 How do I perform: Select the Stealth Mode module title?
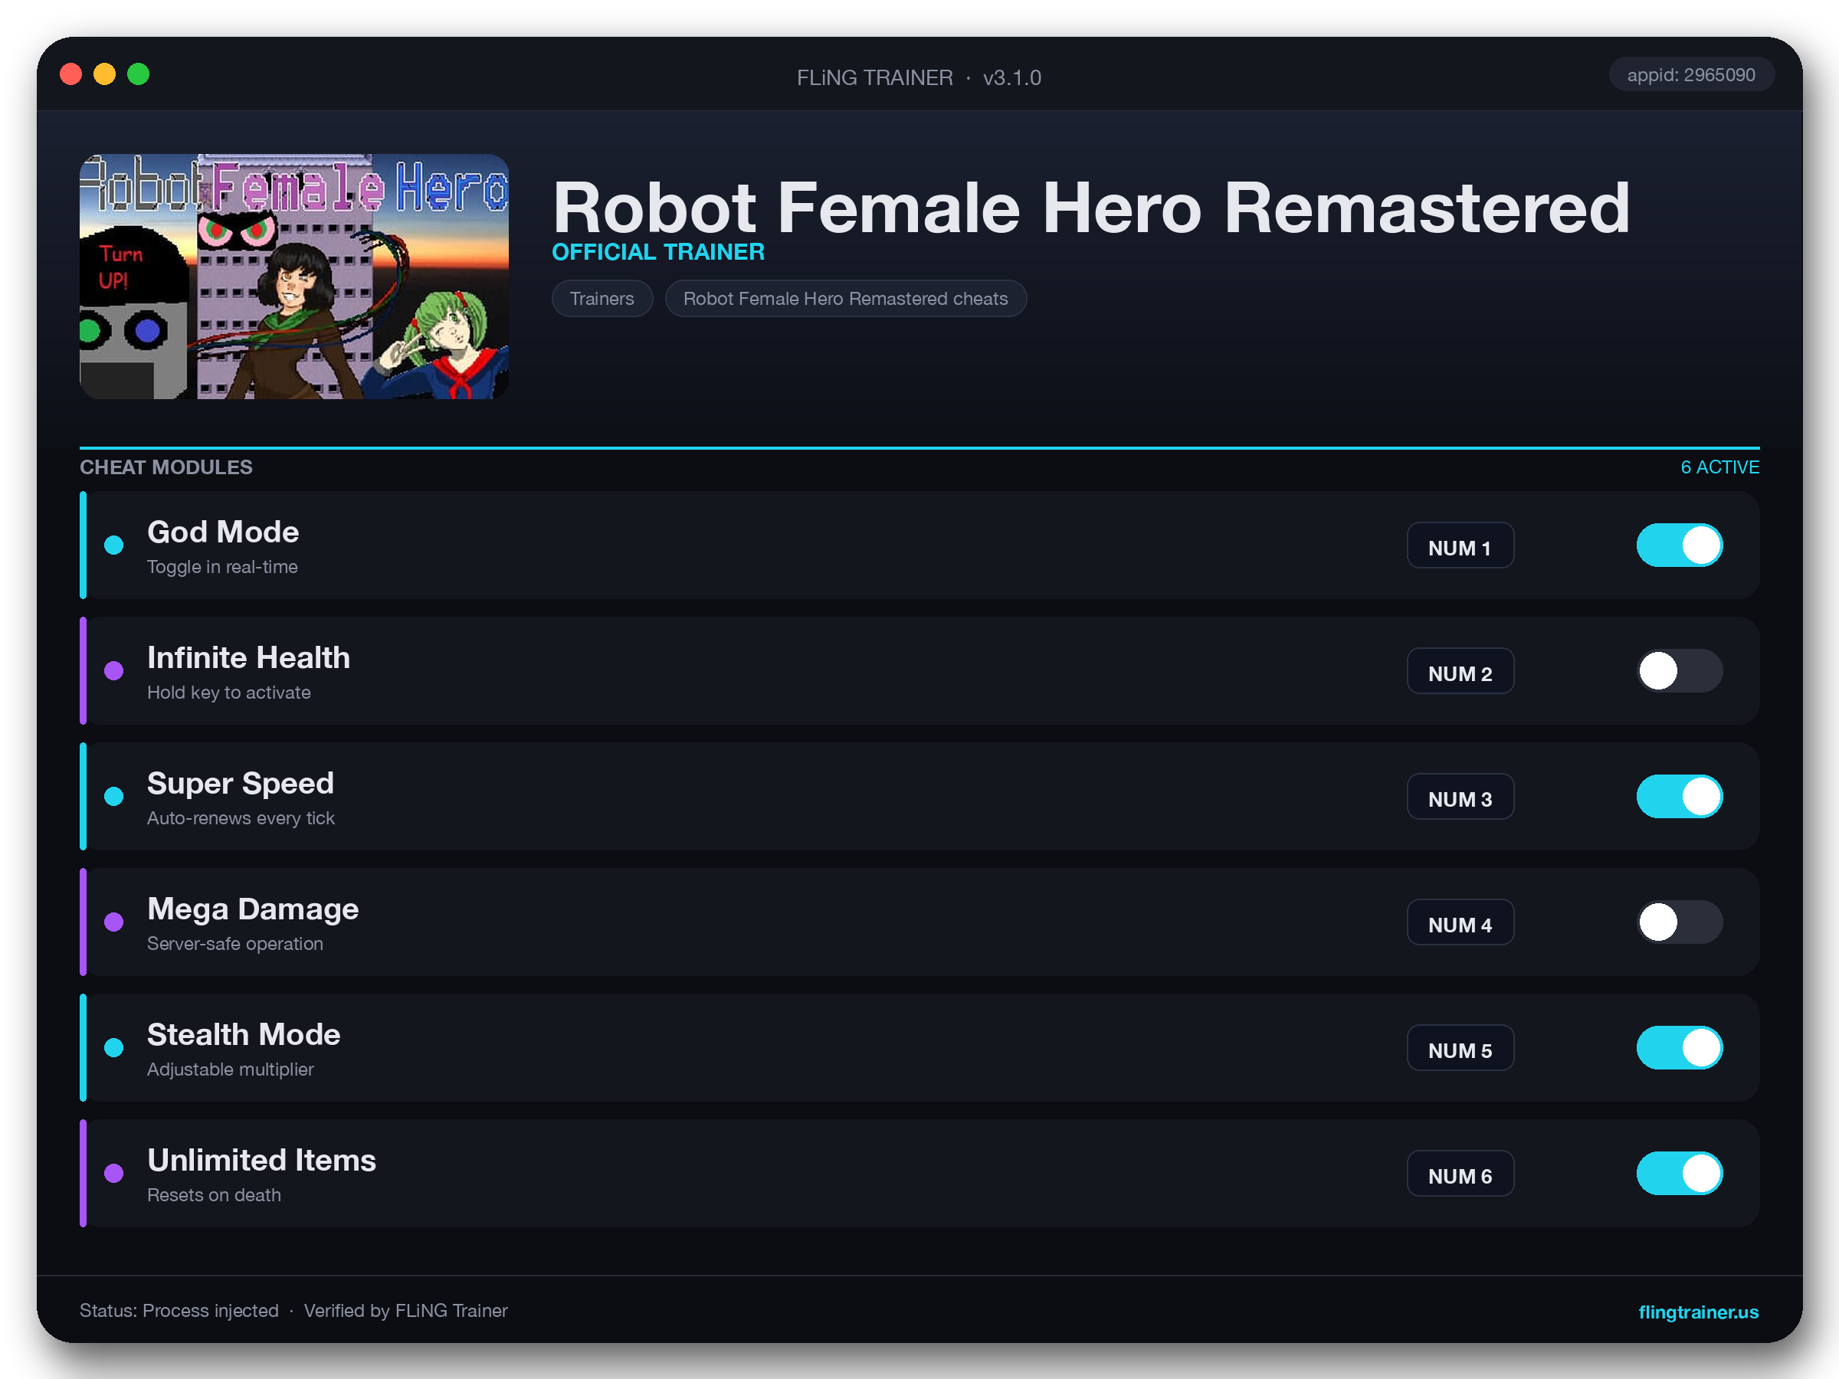click(x=244, y=1035)
